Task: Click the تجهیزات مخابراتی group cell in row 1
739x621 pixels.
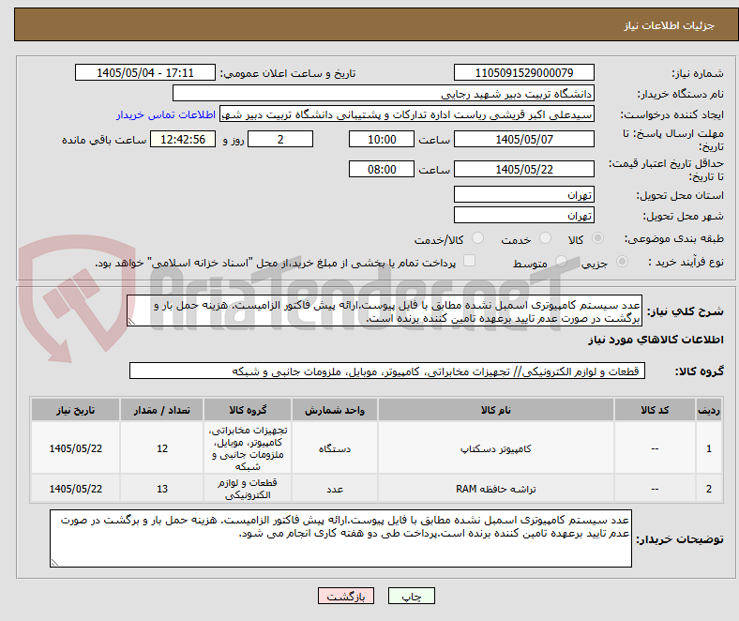Action: [248, 448]
